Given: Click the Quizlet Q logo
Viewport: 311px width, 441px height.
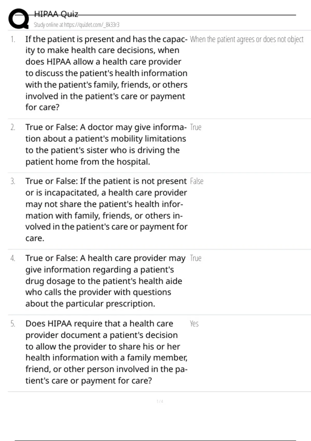Looking at the screenshot, I should point(19,19).
